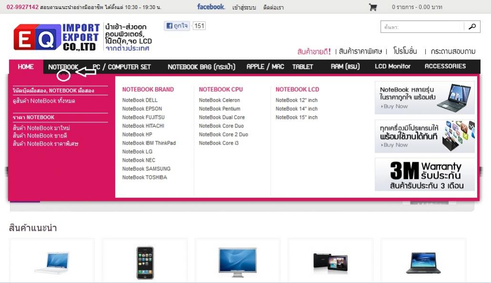Click the NoteBook cheap price banner
The image size is (491, 283).
424,98
